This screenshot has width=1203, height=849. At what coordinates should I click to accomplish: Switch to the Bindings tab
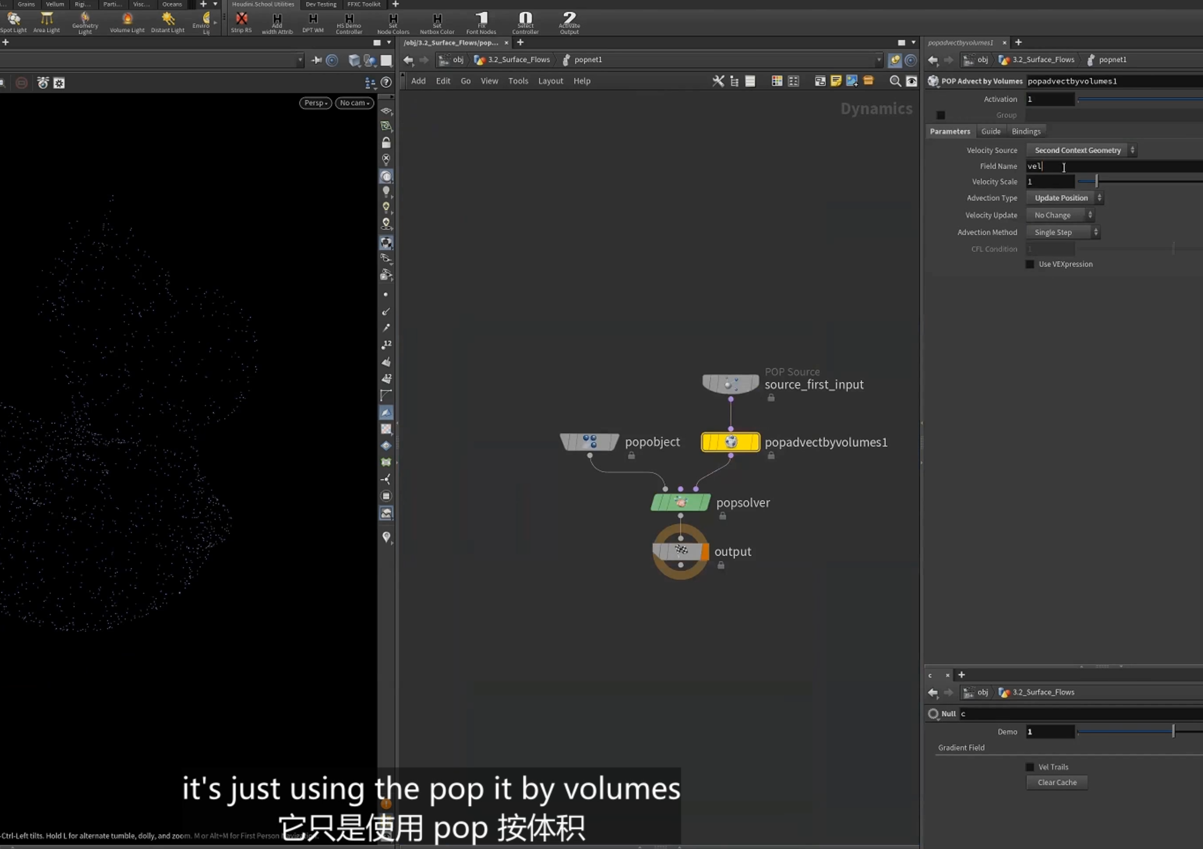(x=1026, y=131)
